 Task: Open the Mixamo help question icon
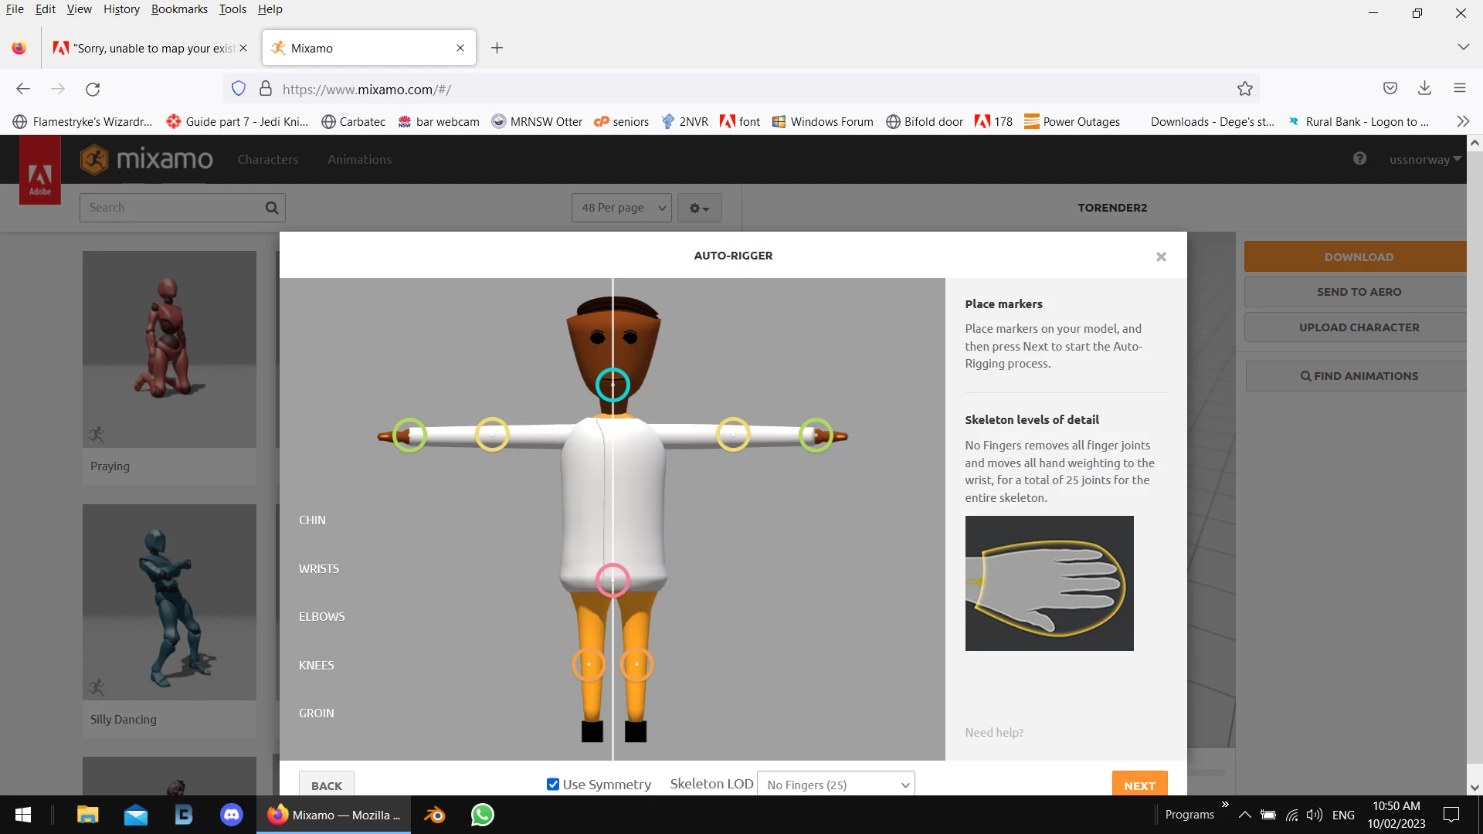tap(1359, 159)
